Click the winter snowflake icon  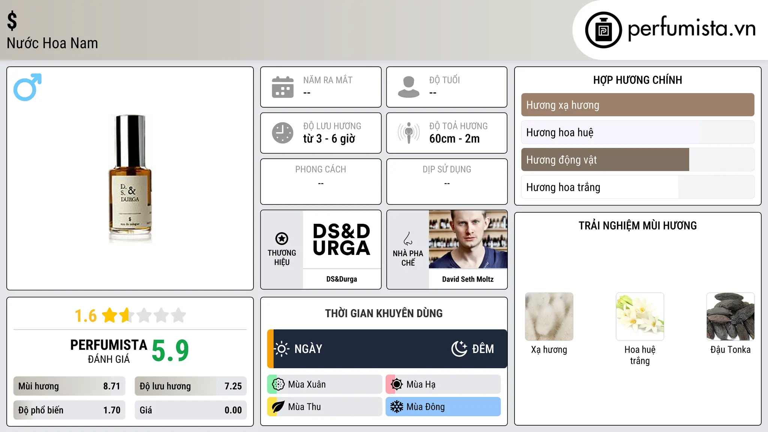pyautogui.click(x=396, y=406)
